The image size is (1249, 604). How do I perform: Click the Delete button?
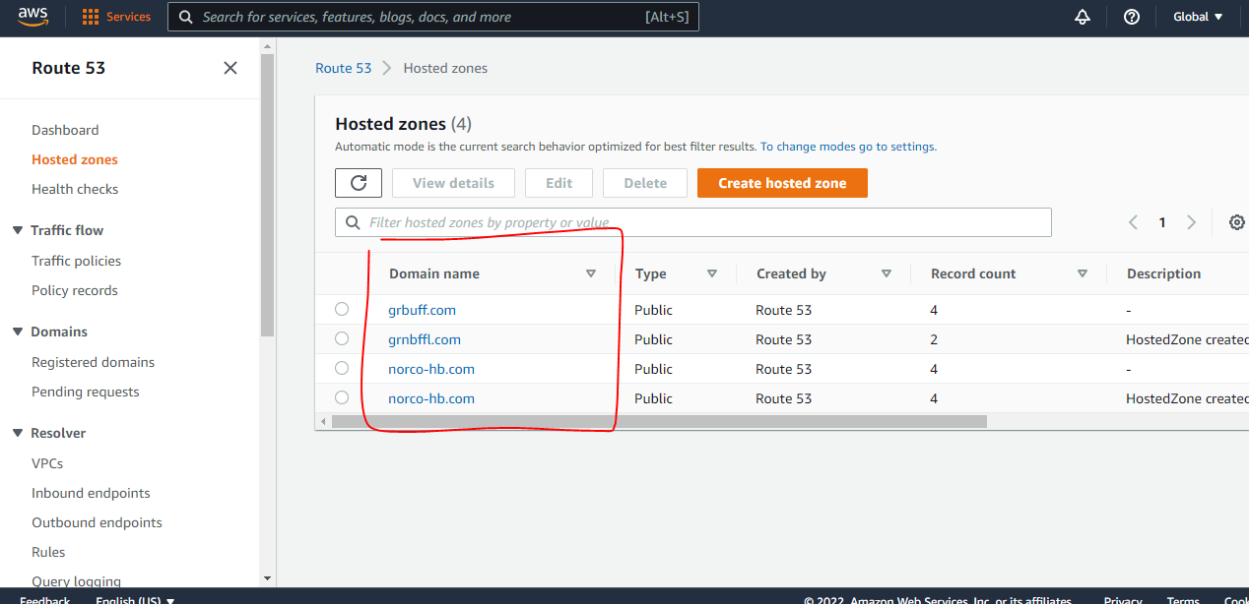point(645,183)
